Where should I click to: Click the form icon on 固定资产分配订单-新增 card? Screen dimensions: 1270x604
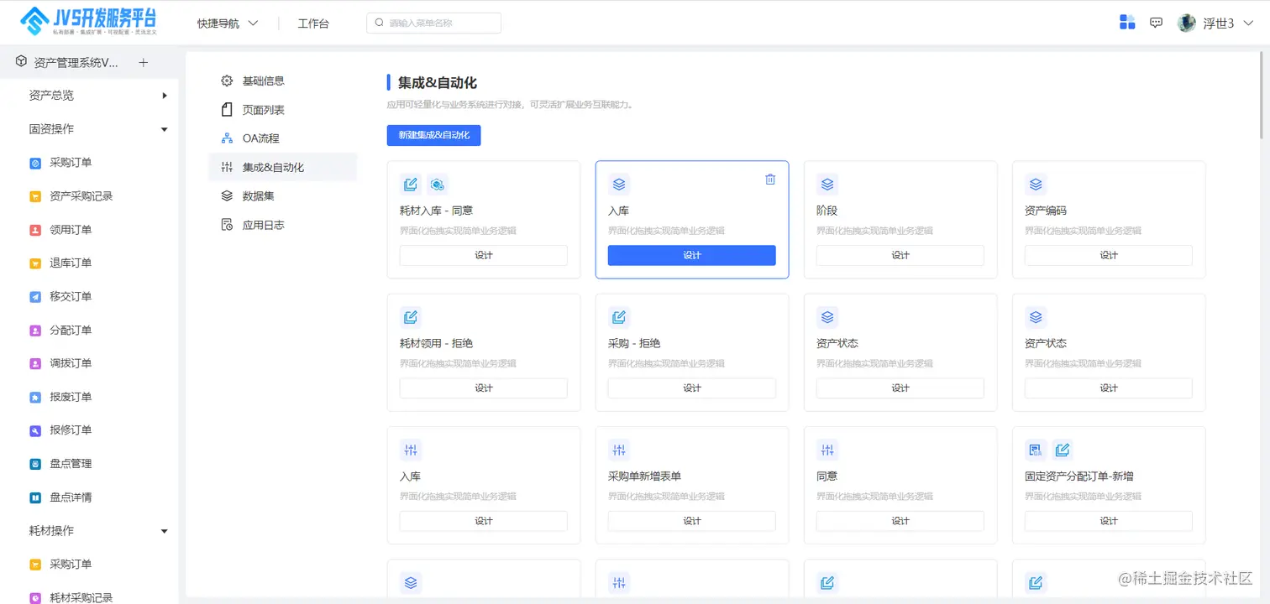tap(1036, 450)
